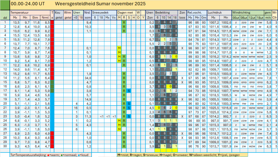Click the day number 30 row label
This screenshot has height=157, width=278.
pyautogui.click(x=5, y=146)
